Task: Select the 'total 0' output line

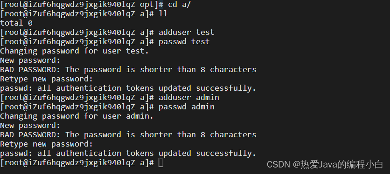Action: tap(16, 23)
